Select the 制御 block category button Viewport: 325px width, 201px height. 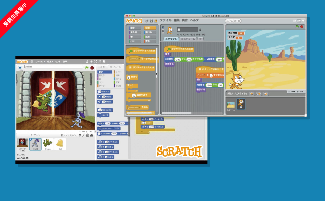(150, 28)
